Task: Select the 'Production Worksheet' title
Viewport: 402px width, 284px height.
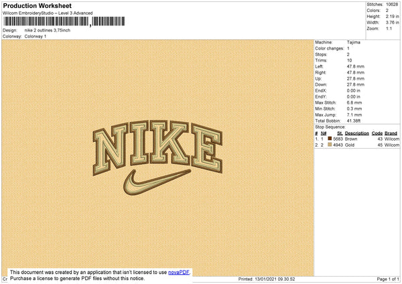Action: pos(37,5)
